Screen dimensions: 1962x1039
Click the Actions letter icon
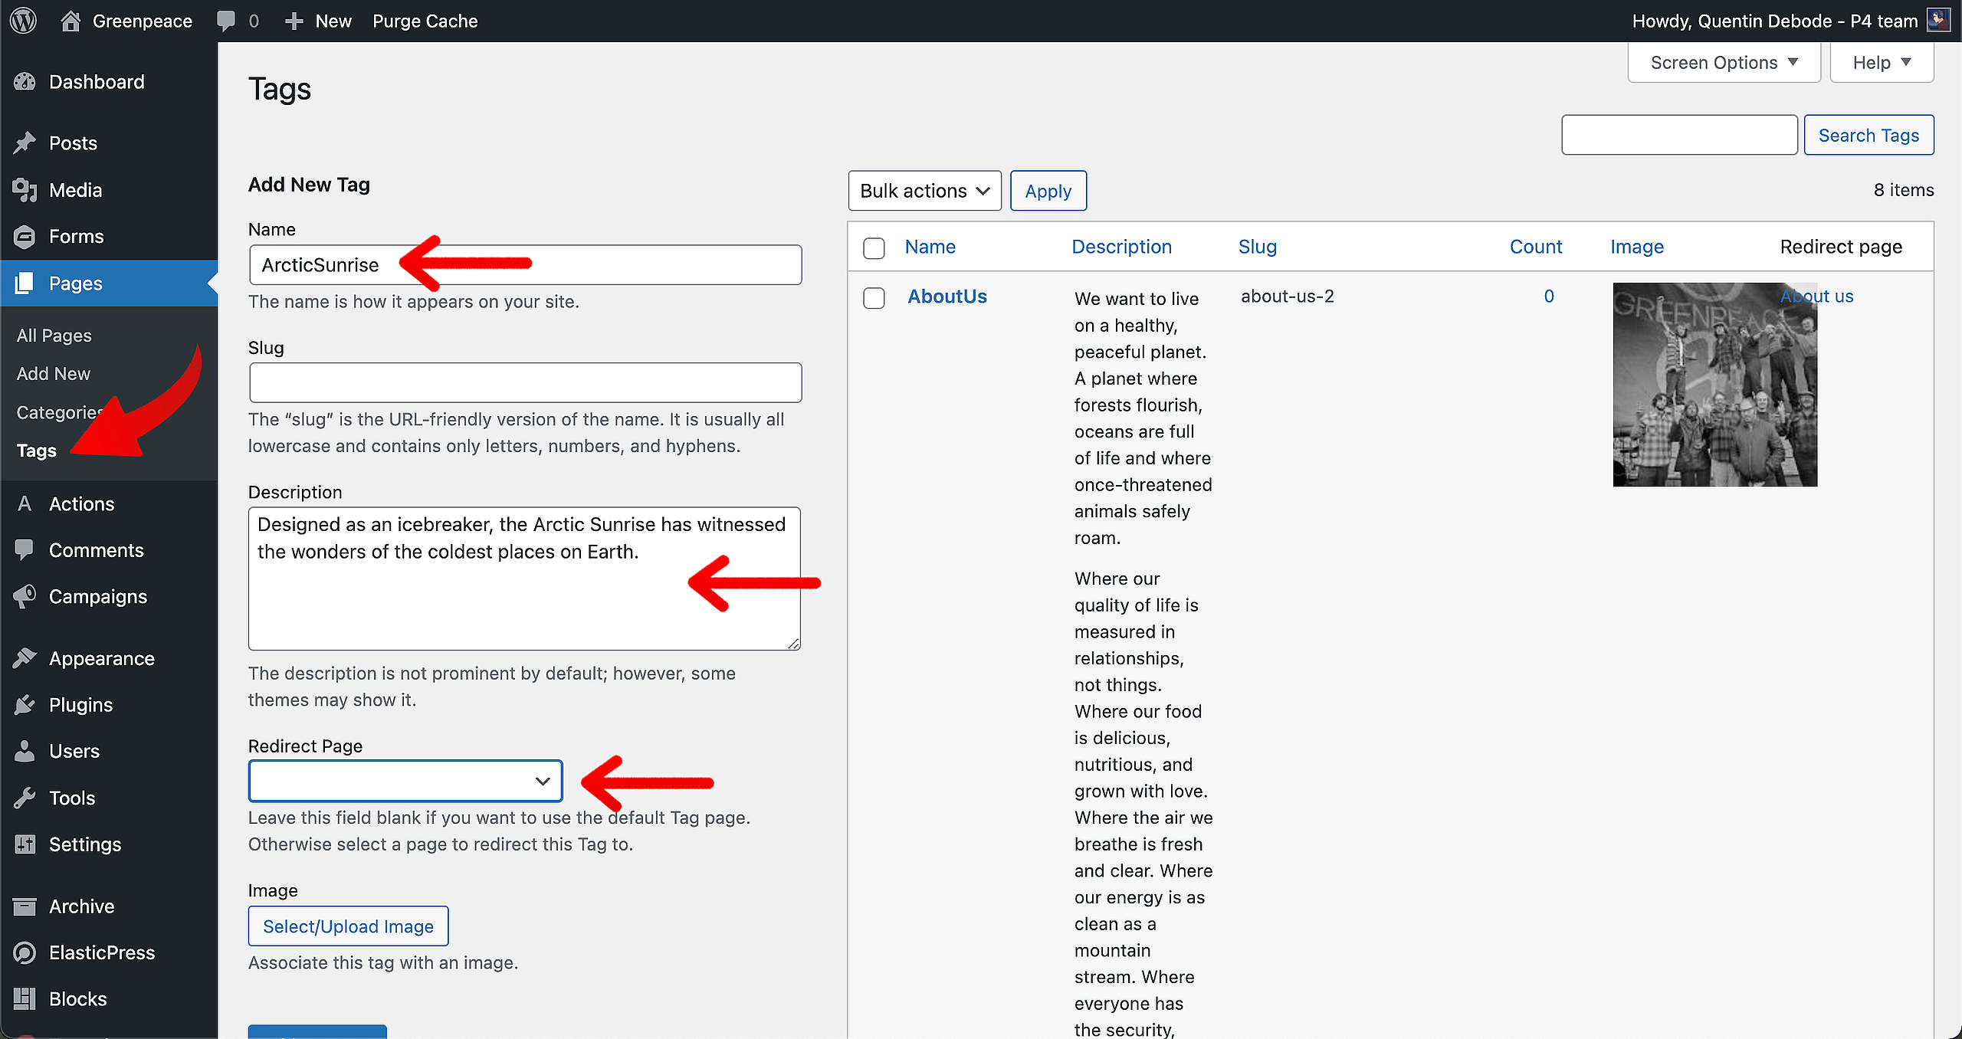25,503
